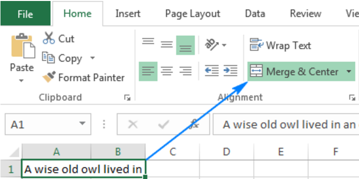Viewport: 359px width, 179px height.
Task: Click the Wrap Text icon
Action: [257, 44]
